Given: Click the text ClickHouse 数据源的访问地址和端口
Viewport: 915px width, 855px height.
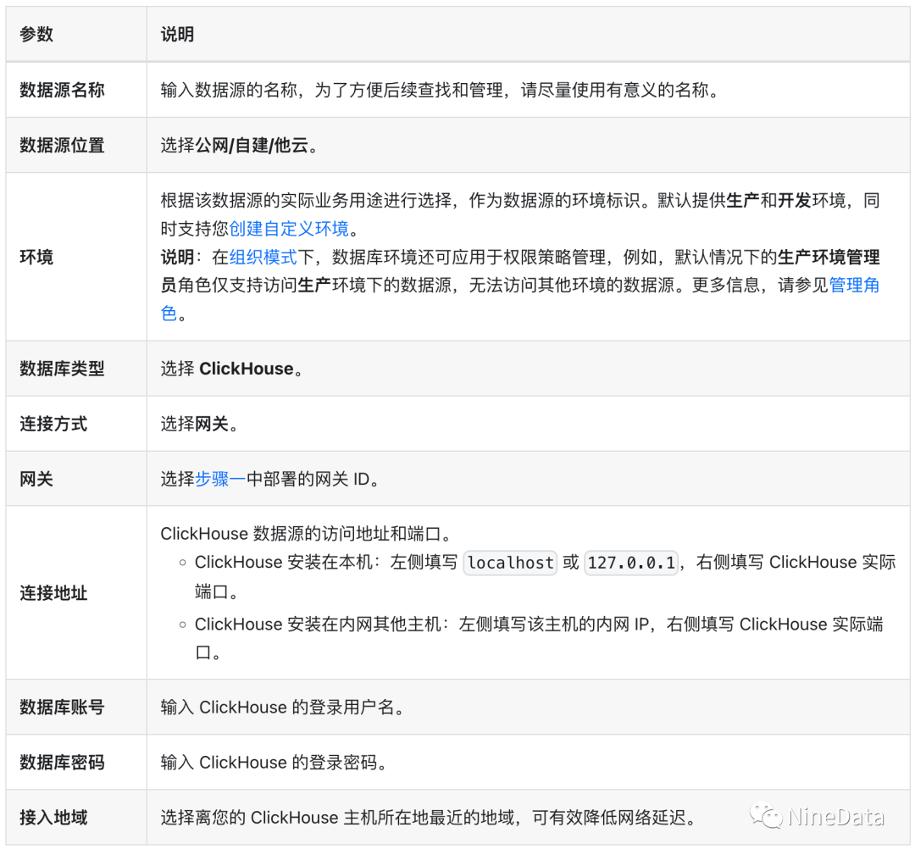Looking at the screenshot, I should (305, 534).
